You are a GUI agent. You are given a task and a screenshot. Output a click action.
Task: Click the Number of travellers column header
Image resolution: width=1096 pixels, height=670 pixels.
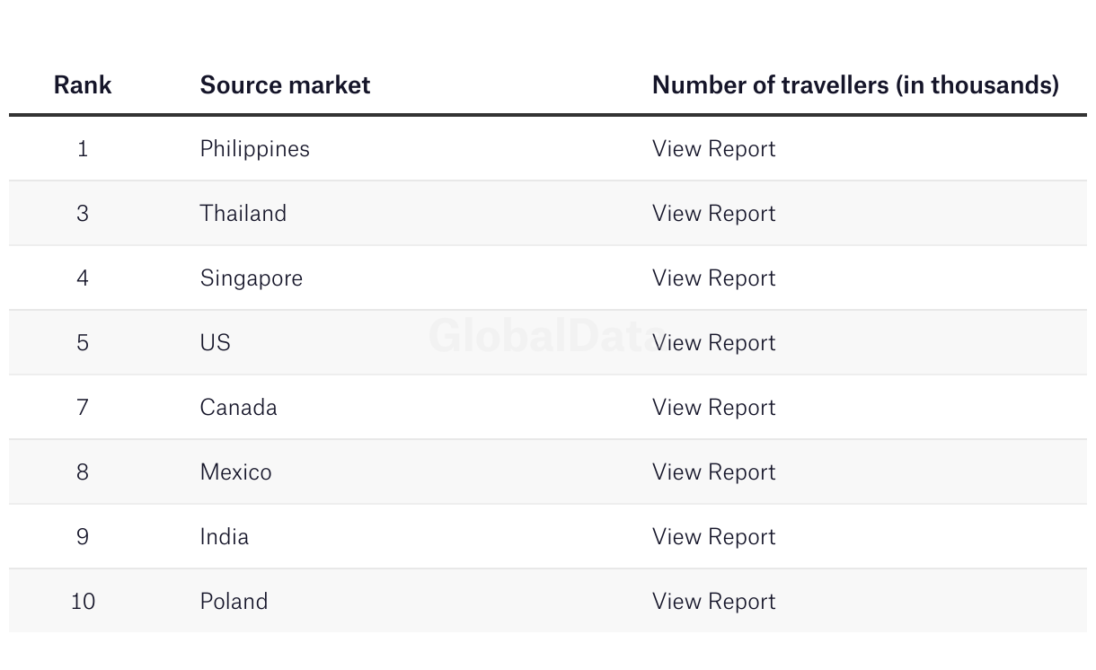click(x=854, y=85)
